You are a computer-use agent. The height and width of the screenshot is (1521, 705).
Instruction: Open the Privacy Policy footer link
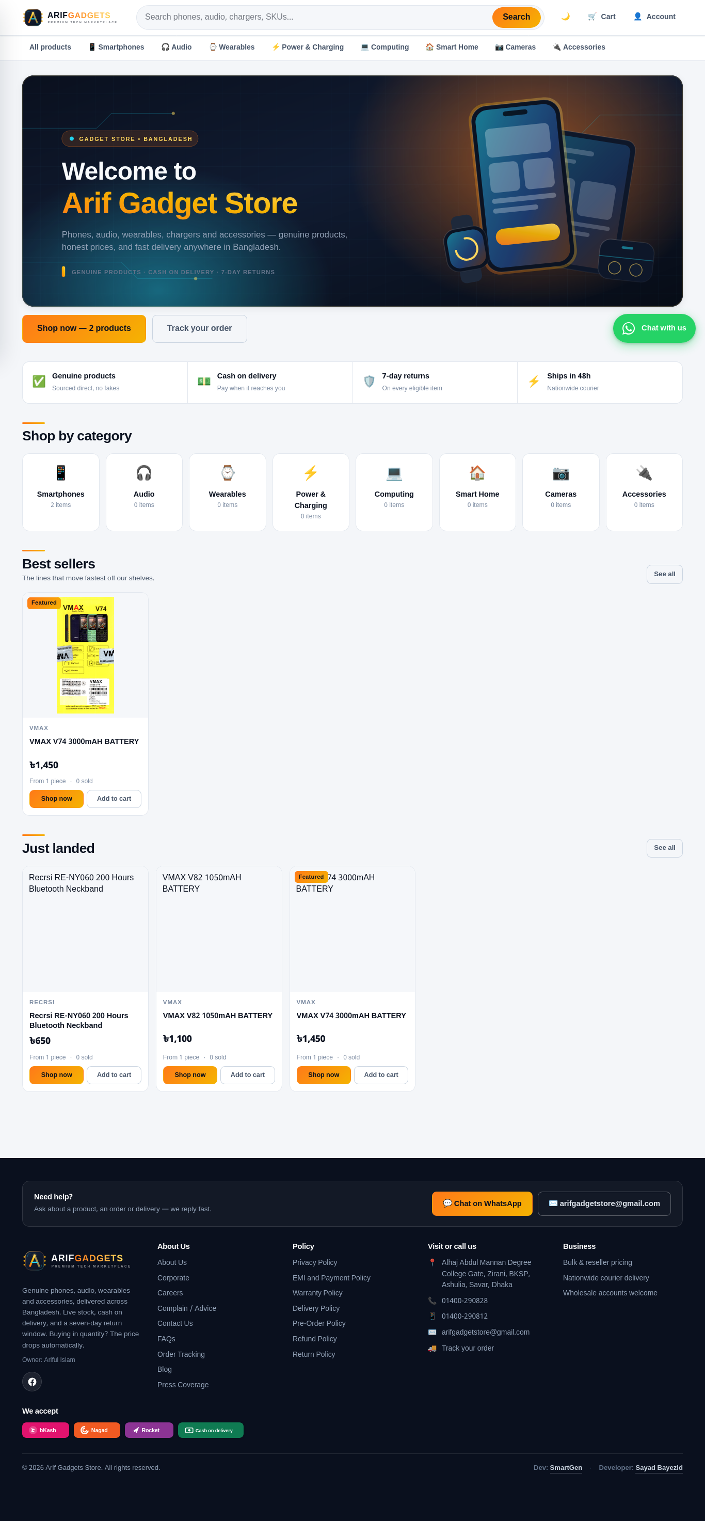[315, 1262]
